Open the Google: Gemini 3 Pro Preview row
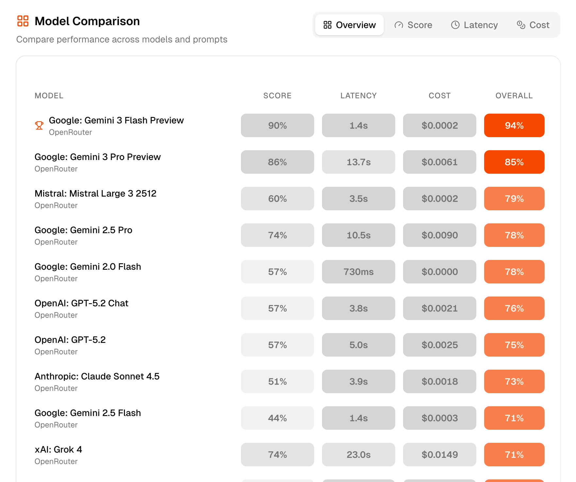The width and height of the screenshot is (576, 482). click(x=290, y=162)
